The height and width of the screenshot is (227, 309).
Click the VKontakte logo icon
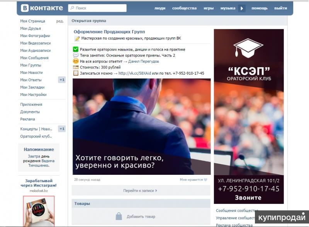point(25,8)
